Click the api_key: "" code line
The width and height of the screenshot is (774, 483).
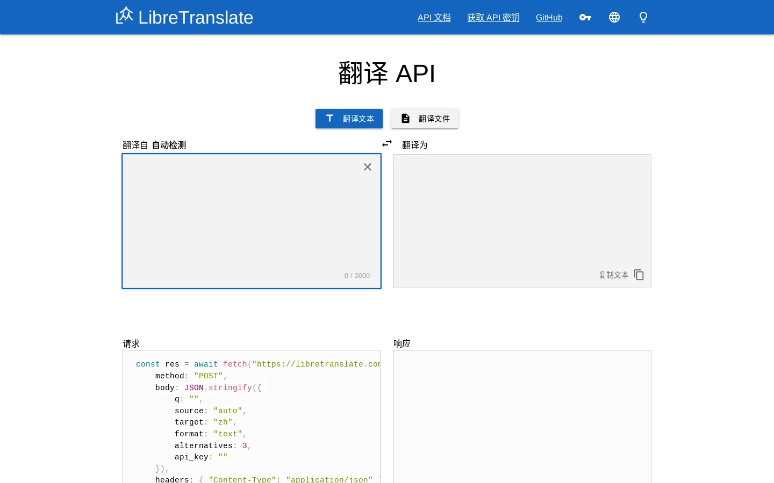click(x=201, y=457)
